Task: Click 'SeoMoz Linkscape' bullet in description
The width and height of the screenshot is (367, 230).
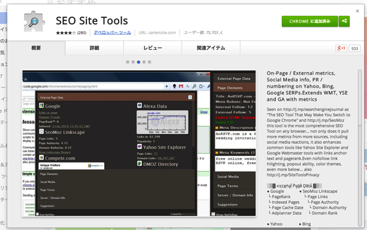Action: pyautogui.click(x=320, y=191)
